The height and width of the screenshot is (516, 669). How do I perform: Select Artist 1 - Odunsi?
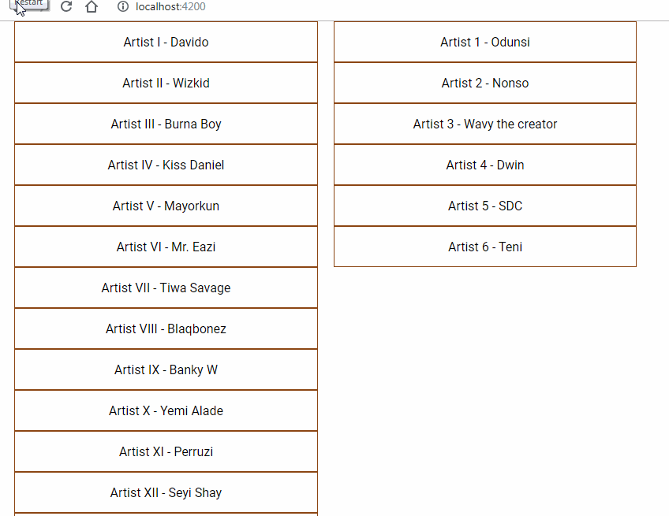[x=484, y=42]
